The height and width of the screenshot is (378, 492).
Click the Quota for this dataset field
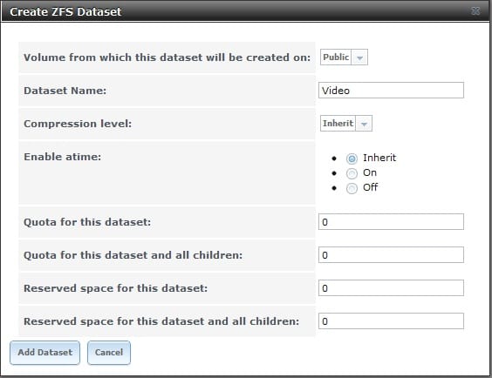[391, 222]
